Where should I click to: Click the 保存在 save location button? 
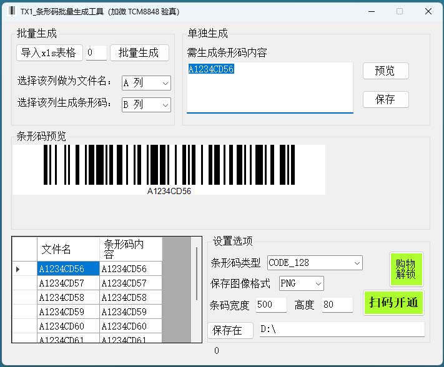pos(230,330)
